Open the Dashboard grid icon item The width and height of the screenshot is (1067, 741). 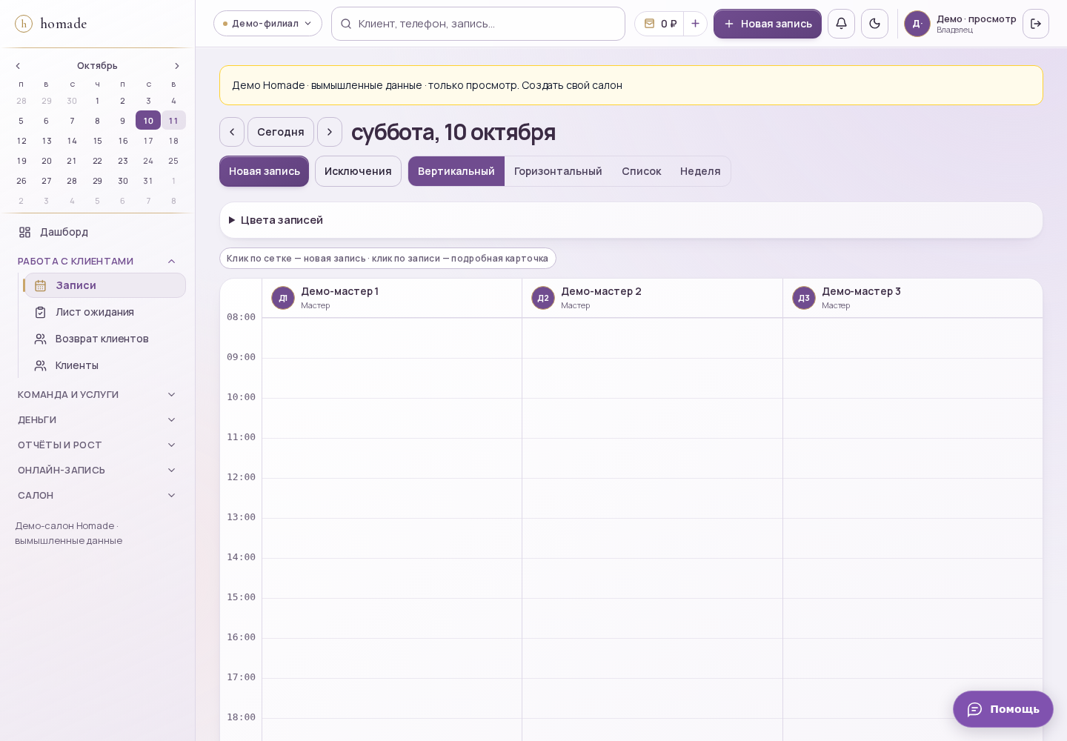(98, 232)
